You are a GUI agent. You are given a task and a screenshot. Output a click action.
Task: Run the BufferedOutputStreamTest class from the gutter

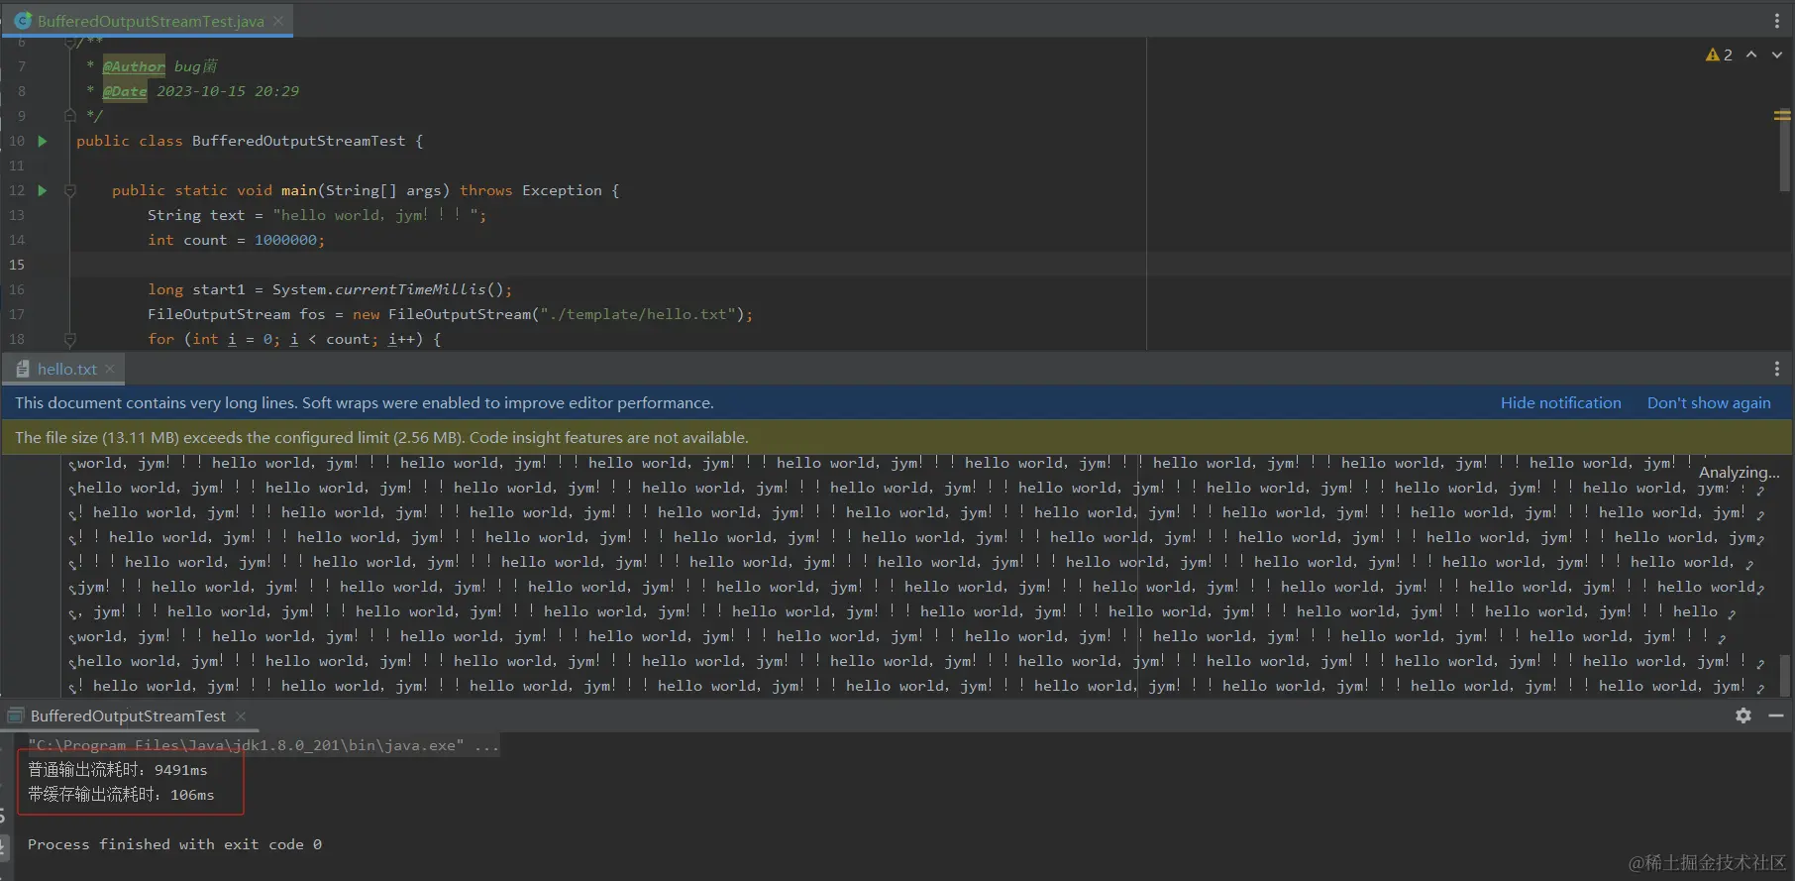(43, 141)
